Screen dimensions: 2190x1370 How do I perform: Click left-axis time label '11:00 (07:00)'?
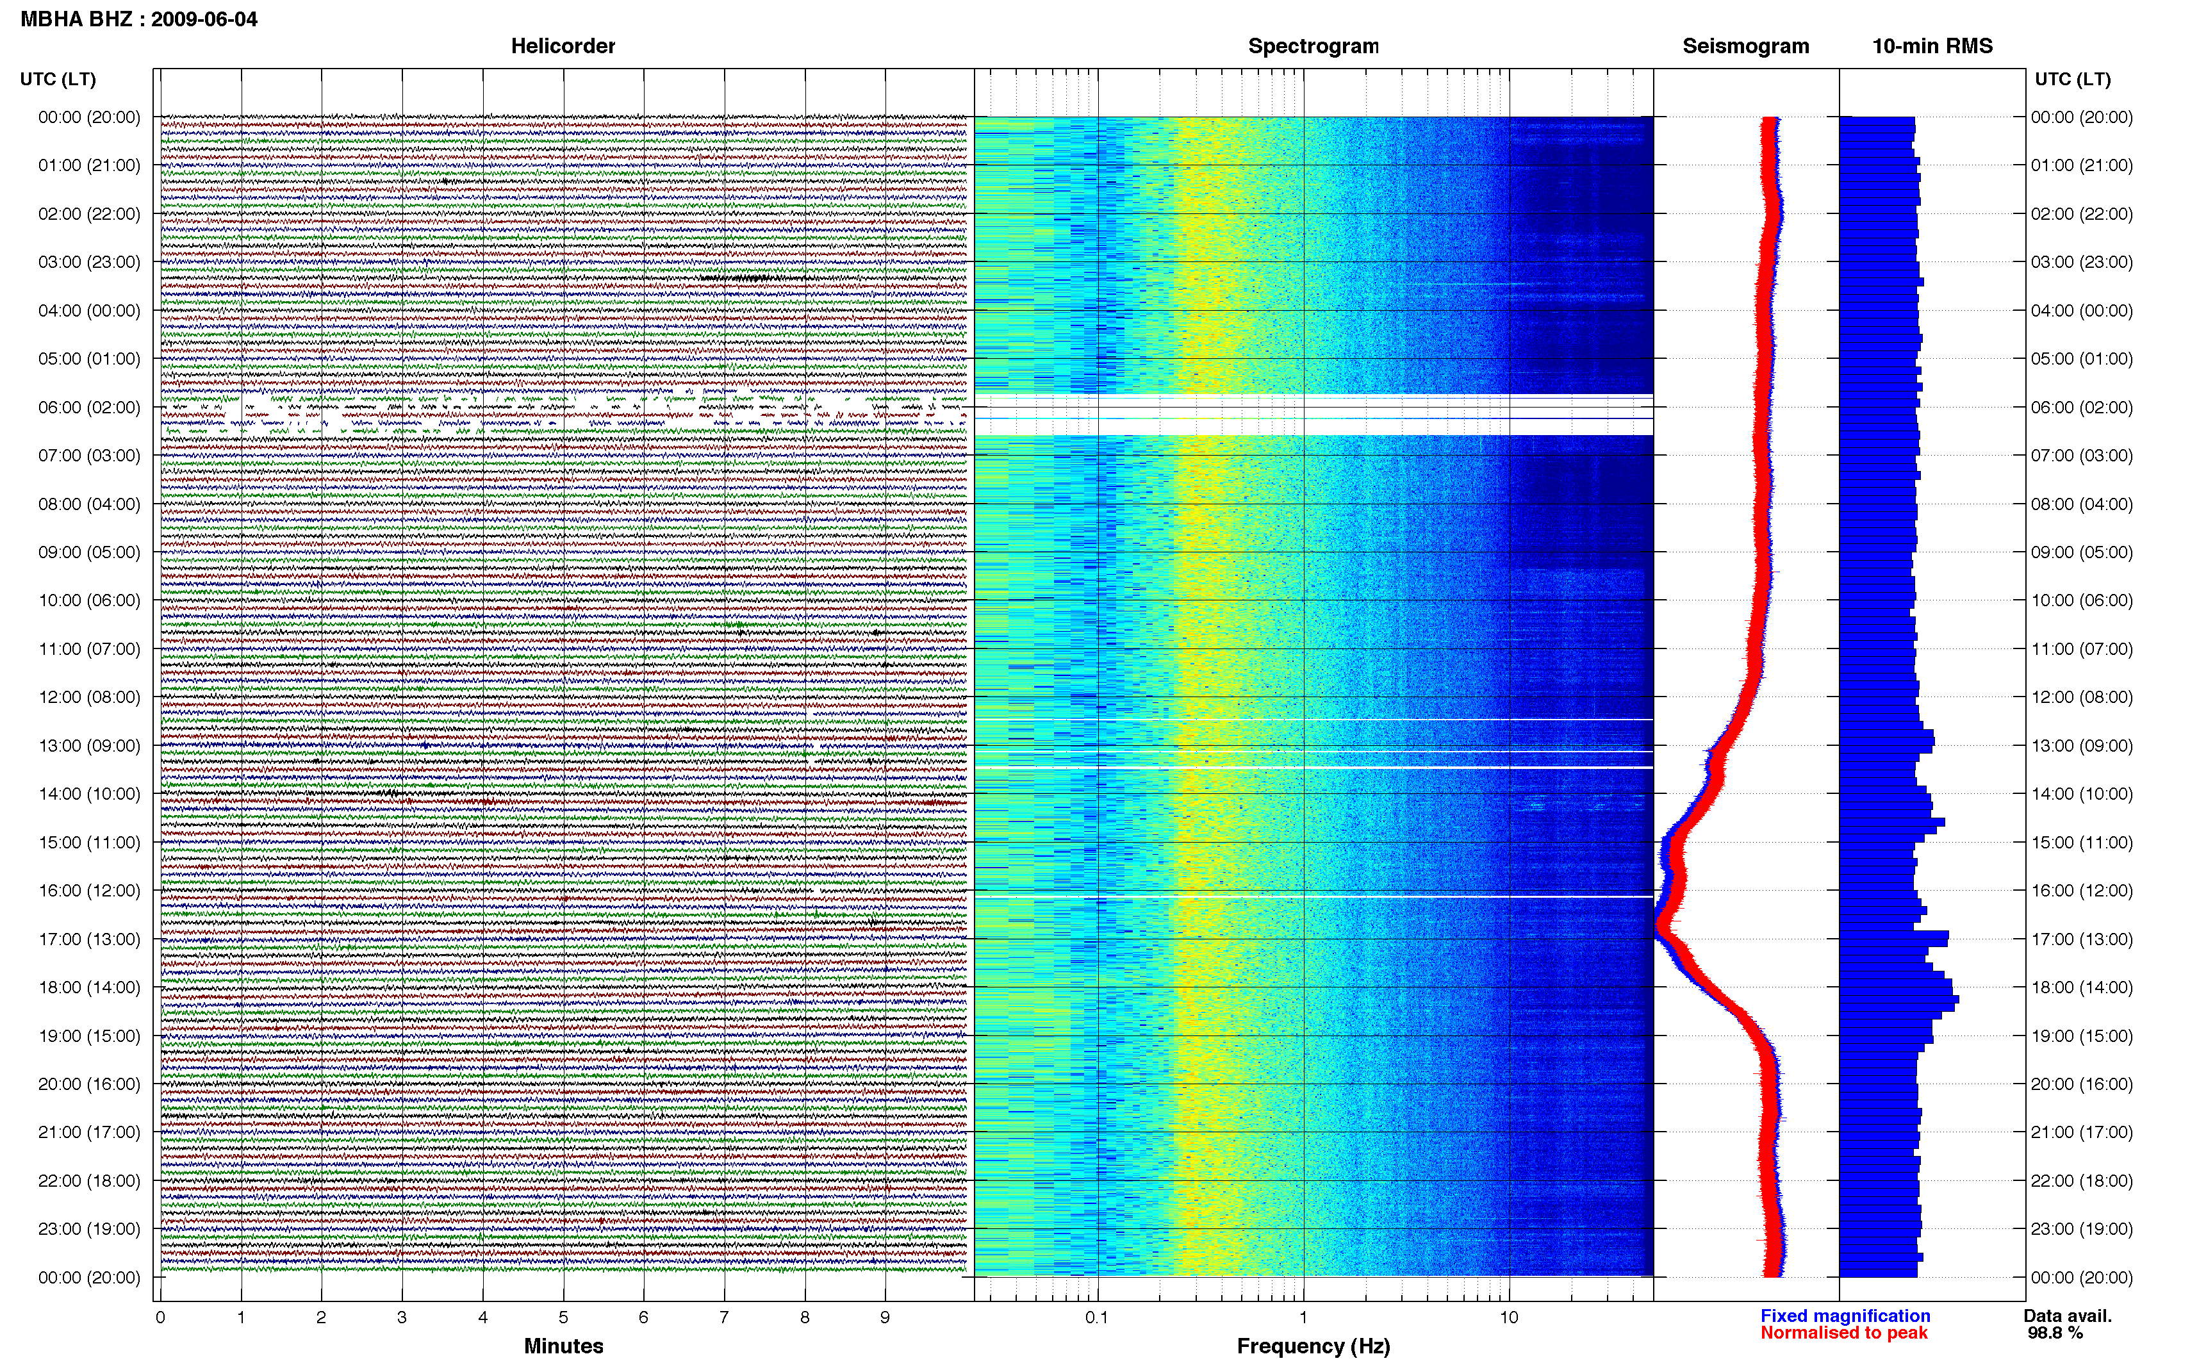[x=90, y=648]
